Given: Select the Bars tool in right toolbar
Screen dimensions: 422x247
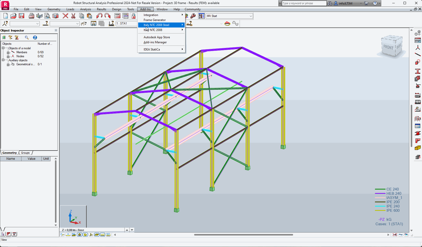Looking at the screenshot, I should pos(418,54).
